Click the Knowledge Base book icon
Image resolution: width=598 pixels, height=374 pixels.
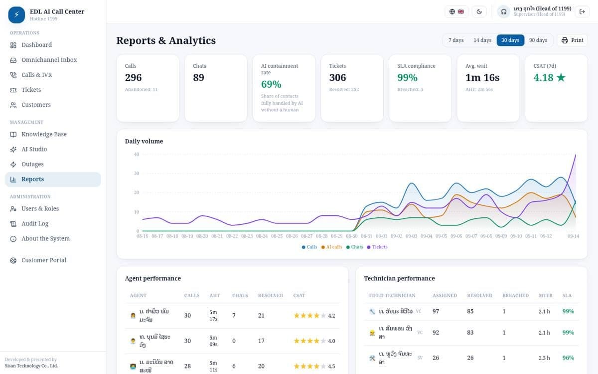[13, 134]
